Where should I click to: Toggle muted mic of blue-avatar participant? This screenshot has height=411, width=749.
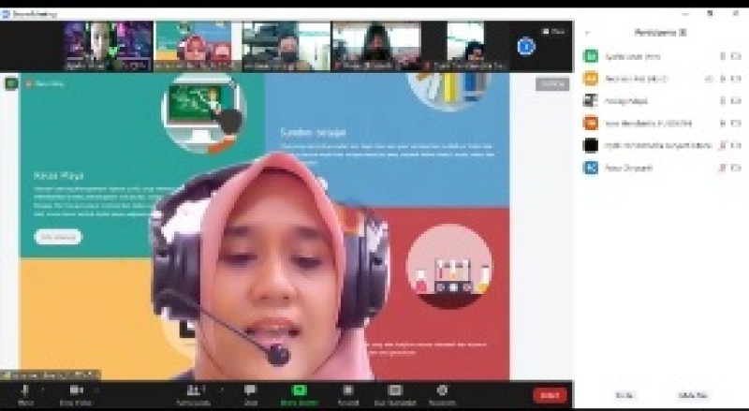point(723,168)
